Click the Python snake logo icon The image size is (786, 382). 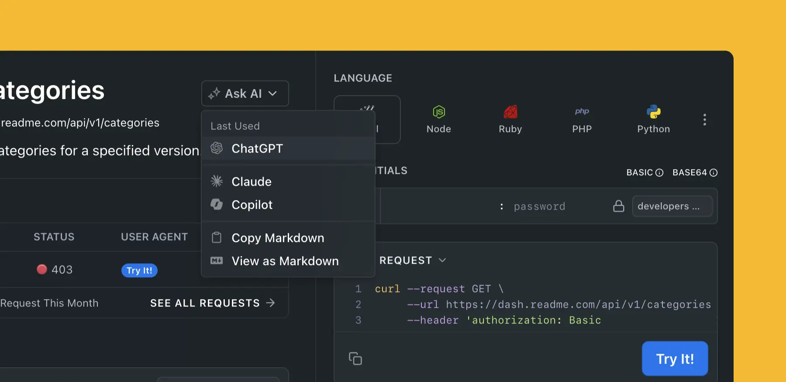pyautogui.click(x=654, y=112)
